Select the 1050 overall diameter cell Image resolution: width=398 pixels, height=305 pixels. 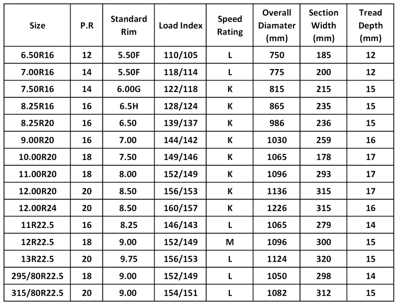277,276
